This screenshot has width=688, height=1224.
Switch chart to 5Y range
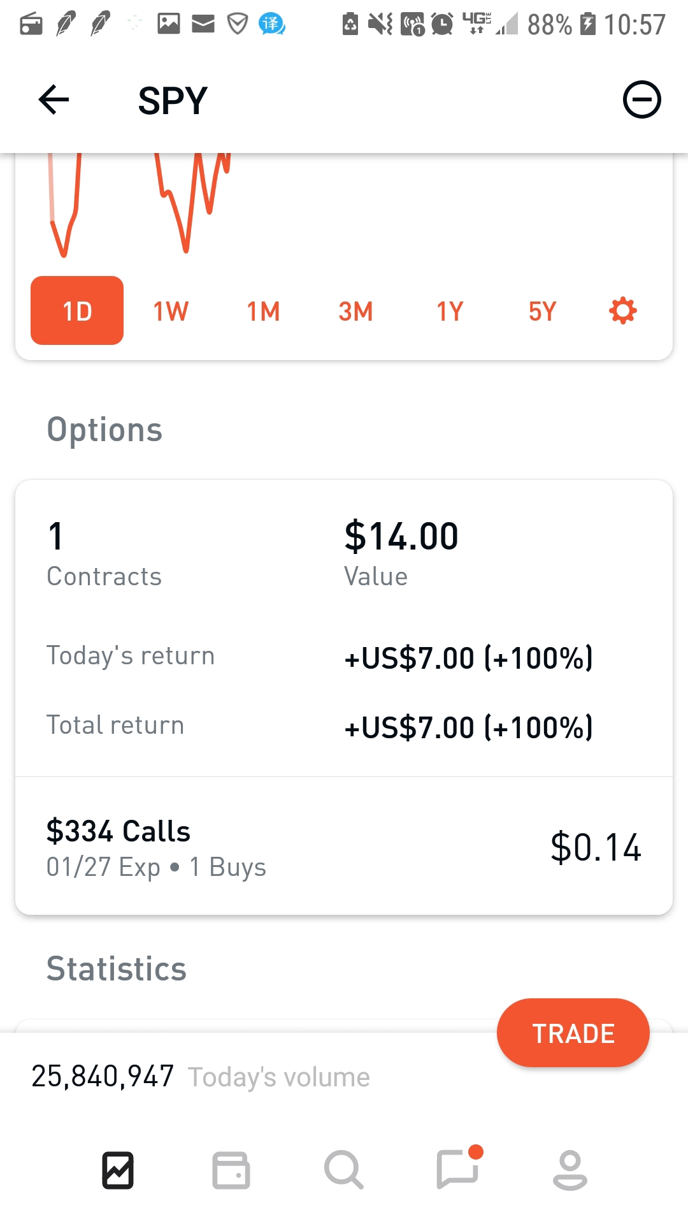click(542, 312)
